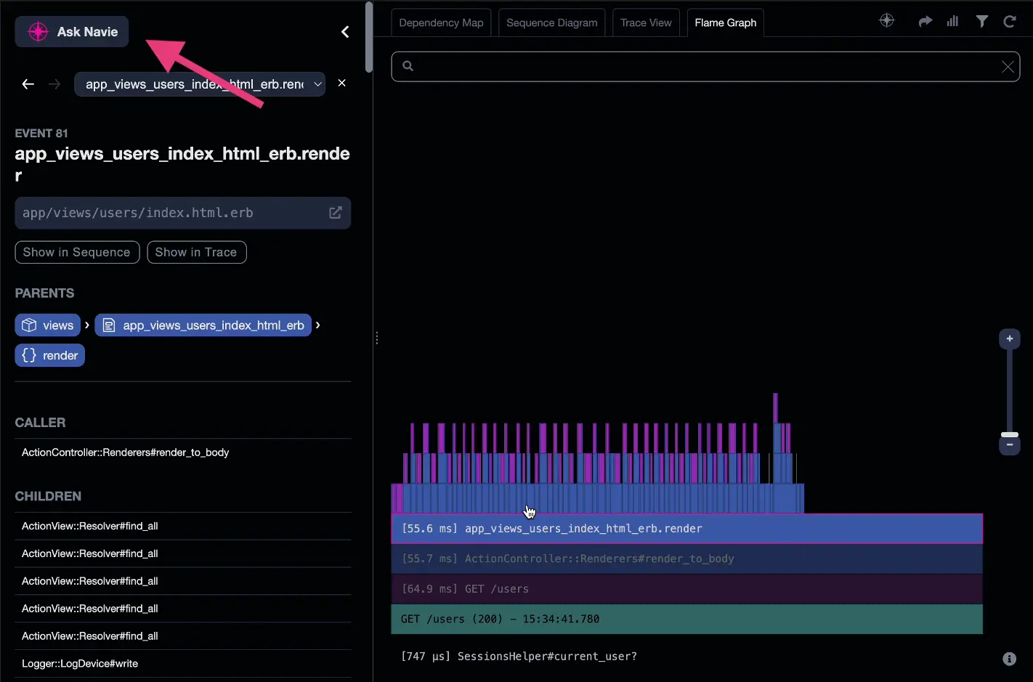Select the render function chip
Image resolution: width=1033 pixels, height=682 pixels.
click(50, 355)
